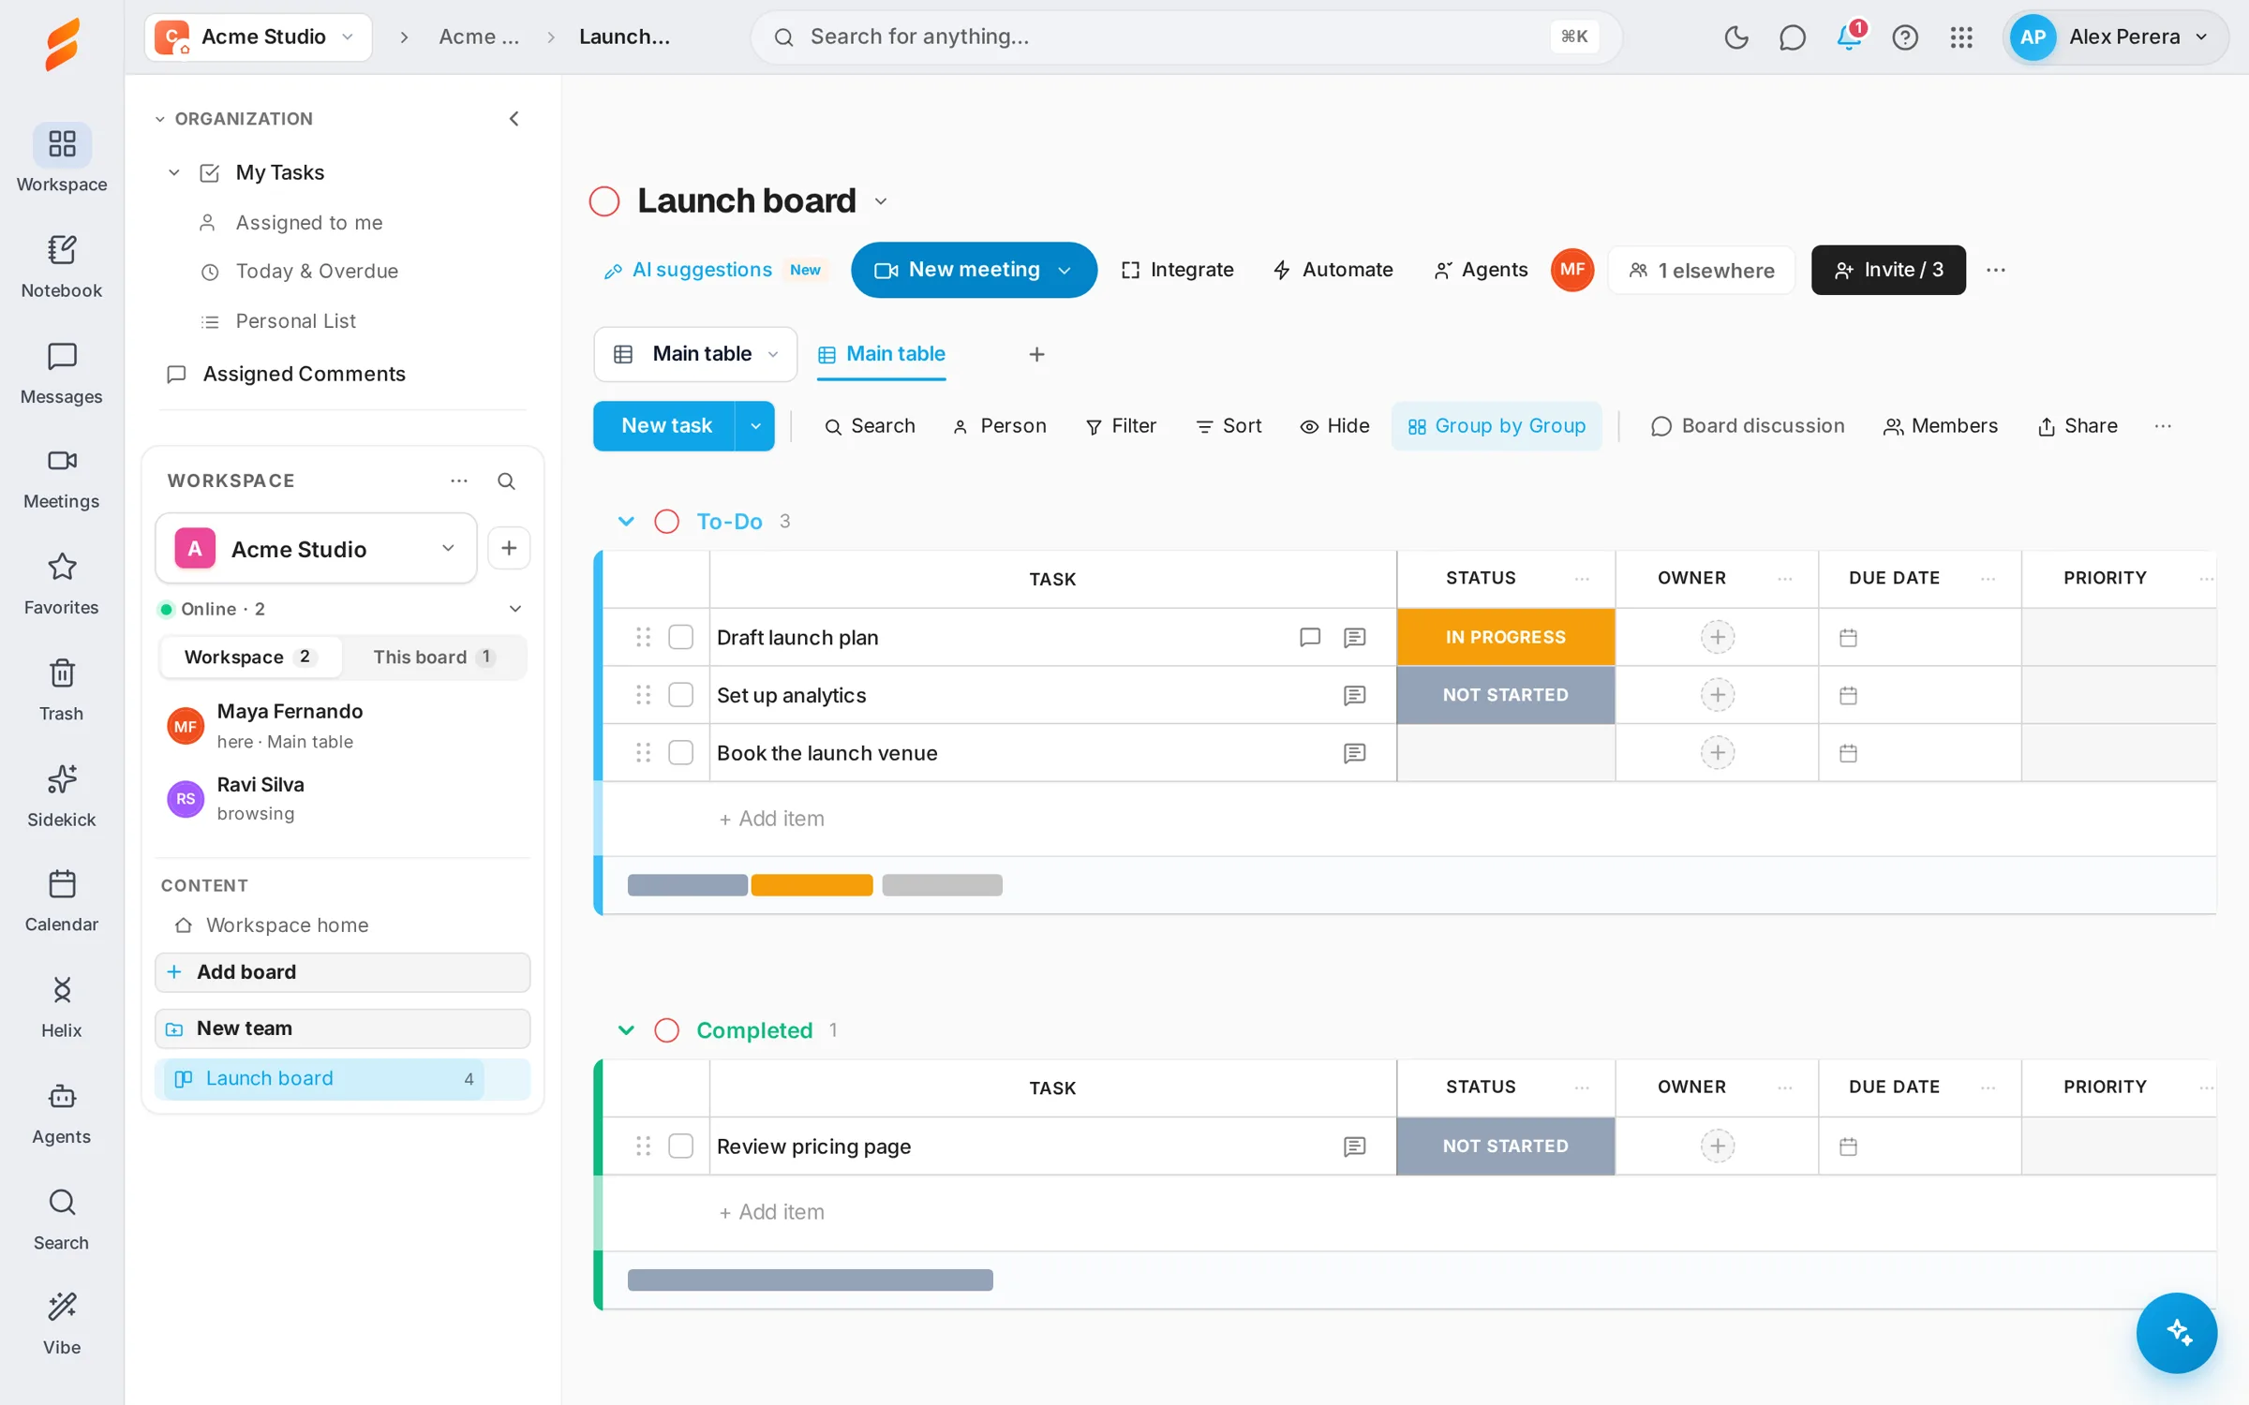
Task: Click the IN PROGRESS status cell
Action: [1505, 637]
